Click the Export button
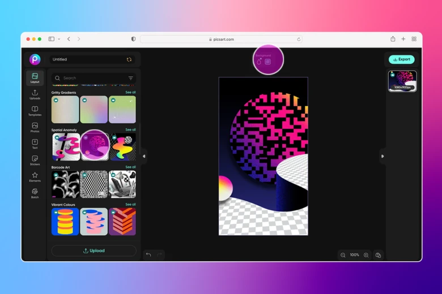The height and width of the screenshot is (294, 442). point(402,59)
